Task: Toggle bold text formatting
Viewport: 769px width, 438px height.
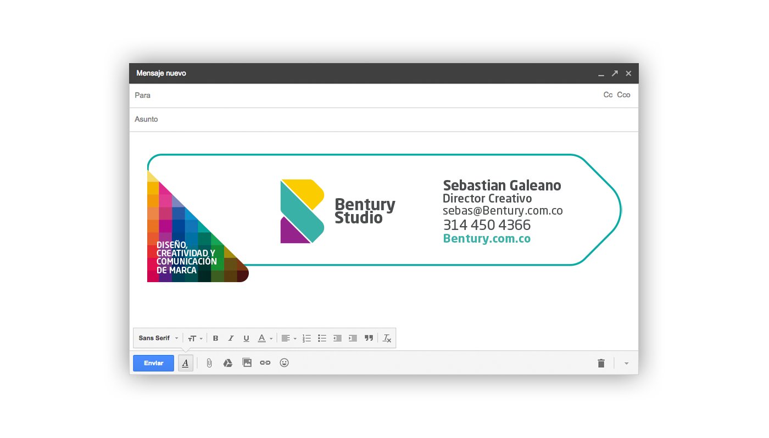Action: click(x=215, y=338)
